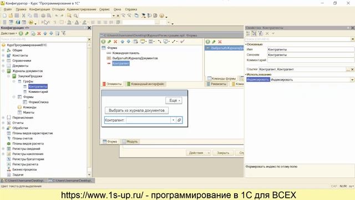
Task: Click the filter funnel icon in Конфигурация panel
Action: [64, 33]
